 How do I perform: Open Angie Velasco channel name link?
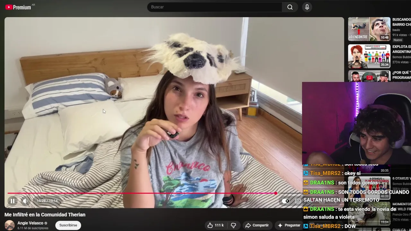pos(31,223)
